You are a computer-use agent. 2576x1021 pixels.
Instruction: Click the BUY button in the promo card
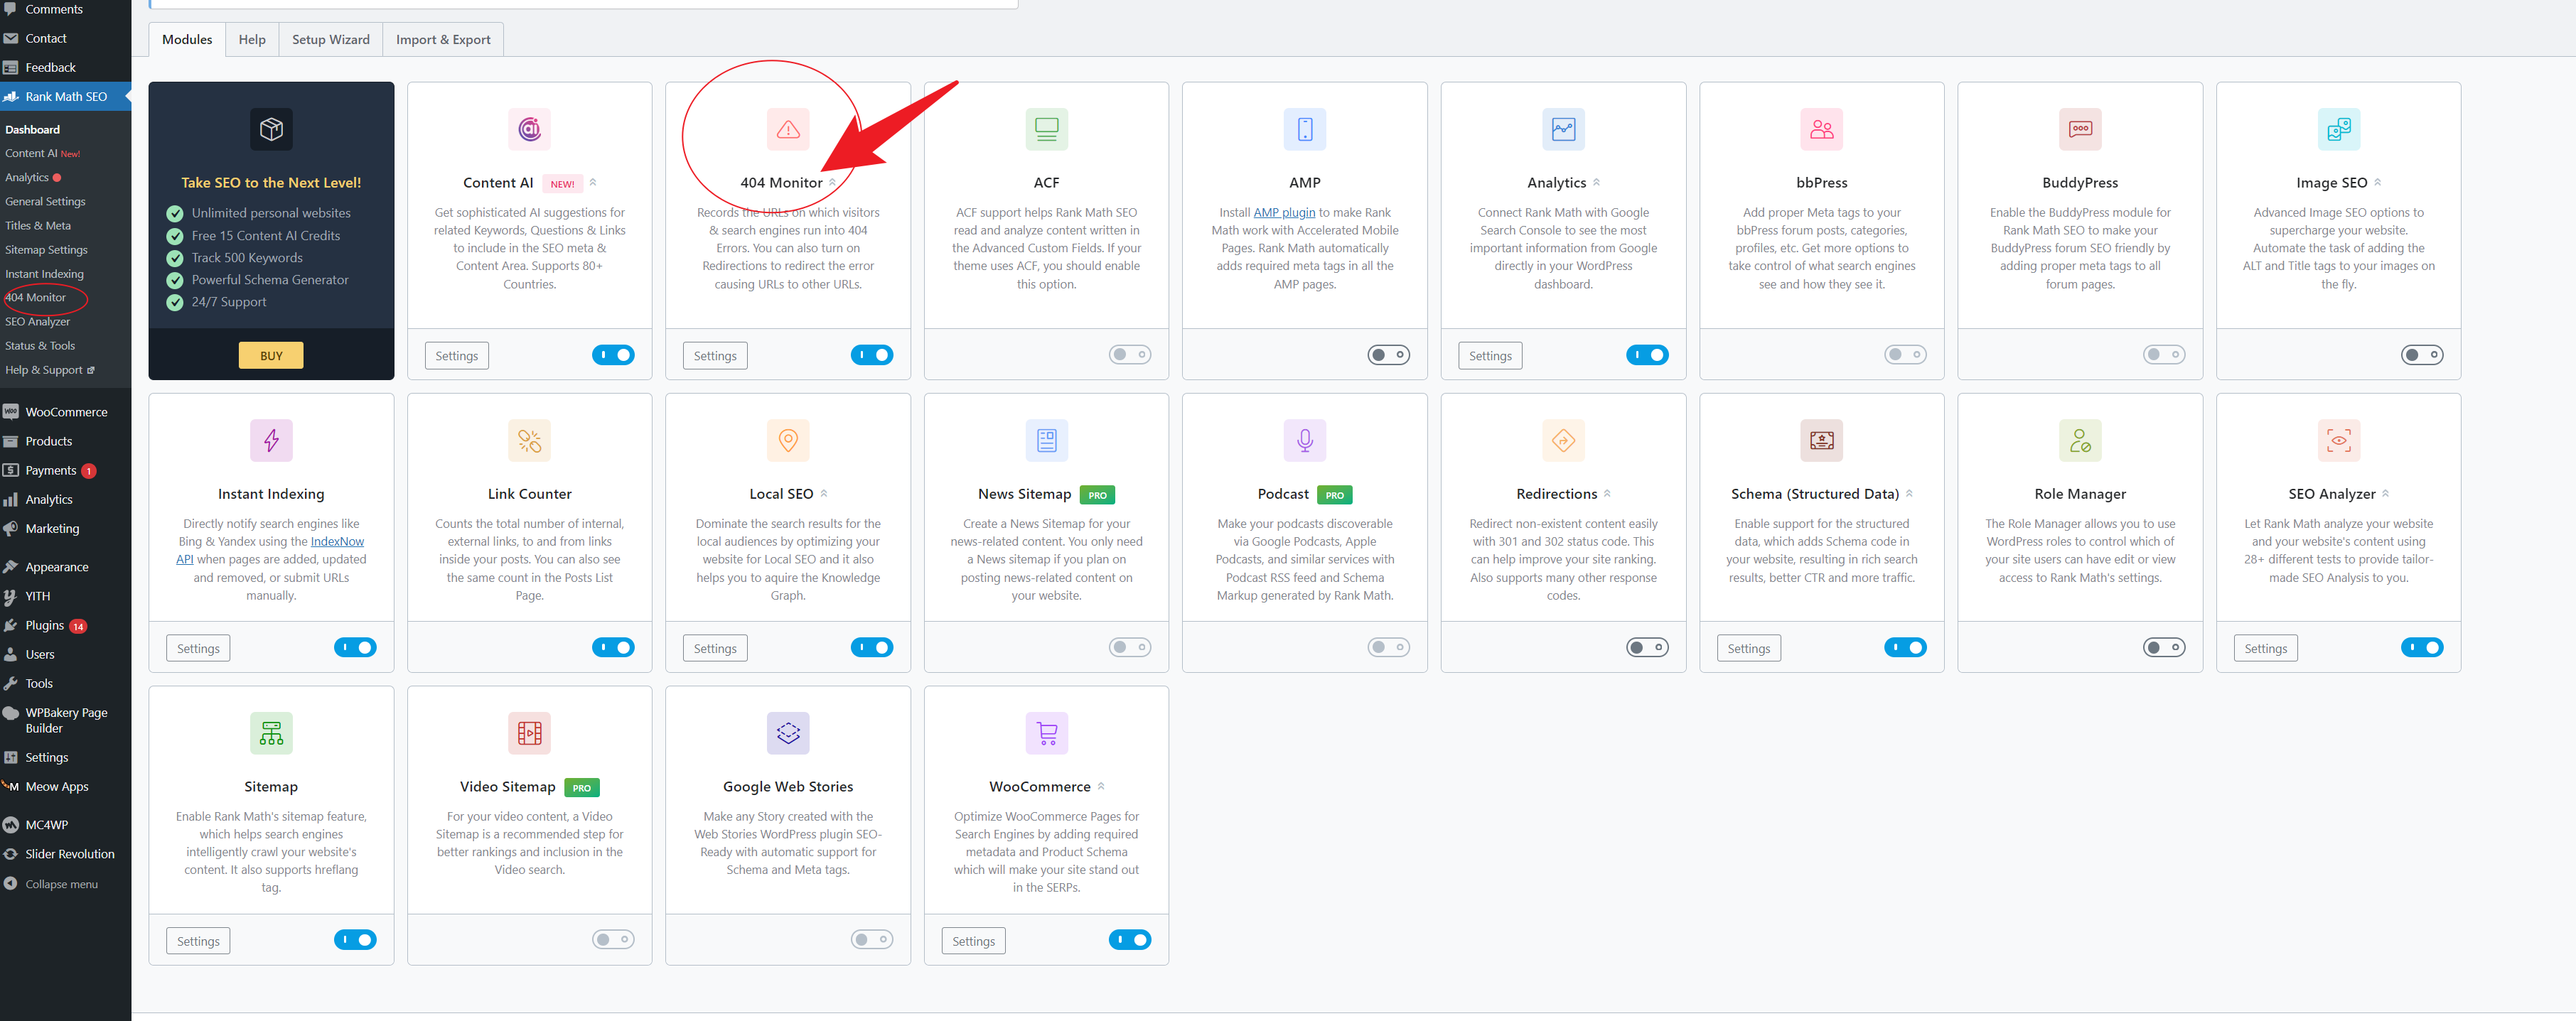269,355
